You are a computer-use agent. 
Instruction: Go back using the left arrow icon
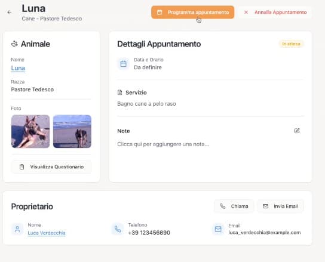click(10, 12)
